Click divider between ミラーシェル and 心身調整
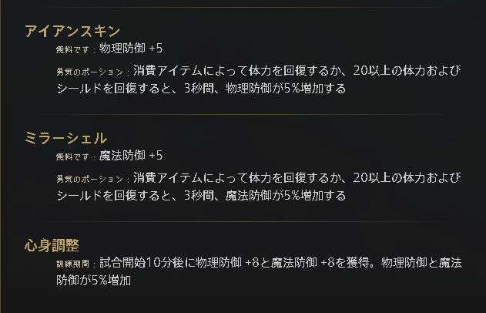The height and width of the screenshot is (313, 486). click(x=243, y=221)
